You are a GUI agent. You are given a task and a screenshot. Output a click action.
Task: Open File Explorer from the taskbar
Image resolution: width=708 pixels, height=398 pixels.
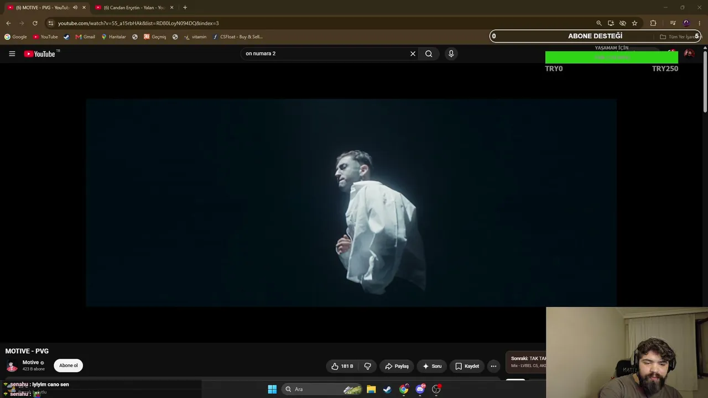pyautogui.click(x=371, y=389)
